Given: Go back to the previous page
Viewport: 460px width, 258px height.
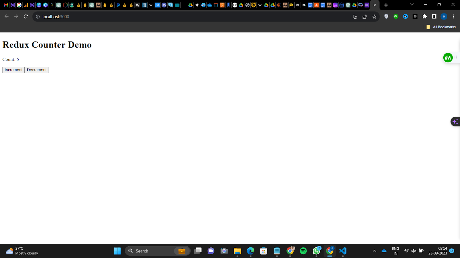Looking at the screenshot, I should coord(7,17).
